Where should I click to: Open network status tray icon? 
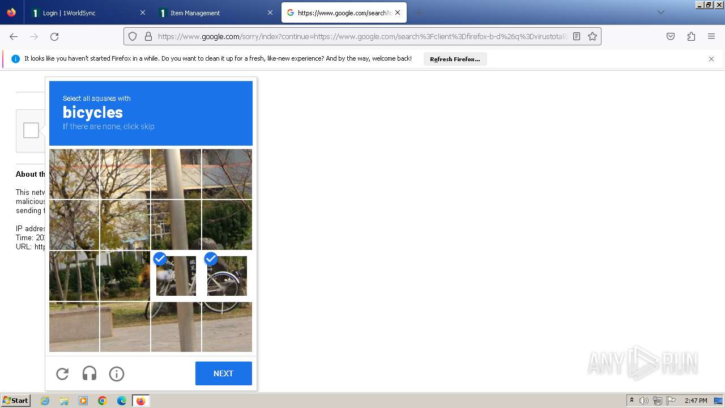tap(658, 401)
